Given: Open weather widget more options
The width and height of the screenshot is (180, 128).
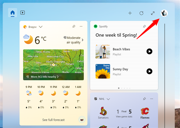Looking at the screenshot, I should 81,26.
